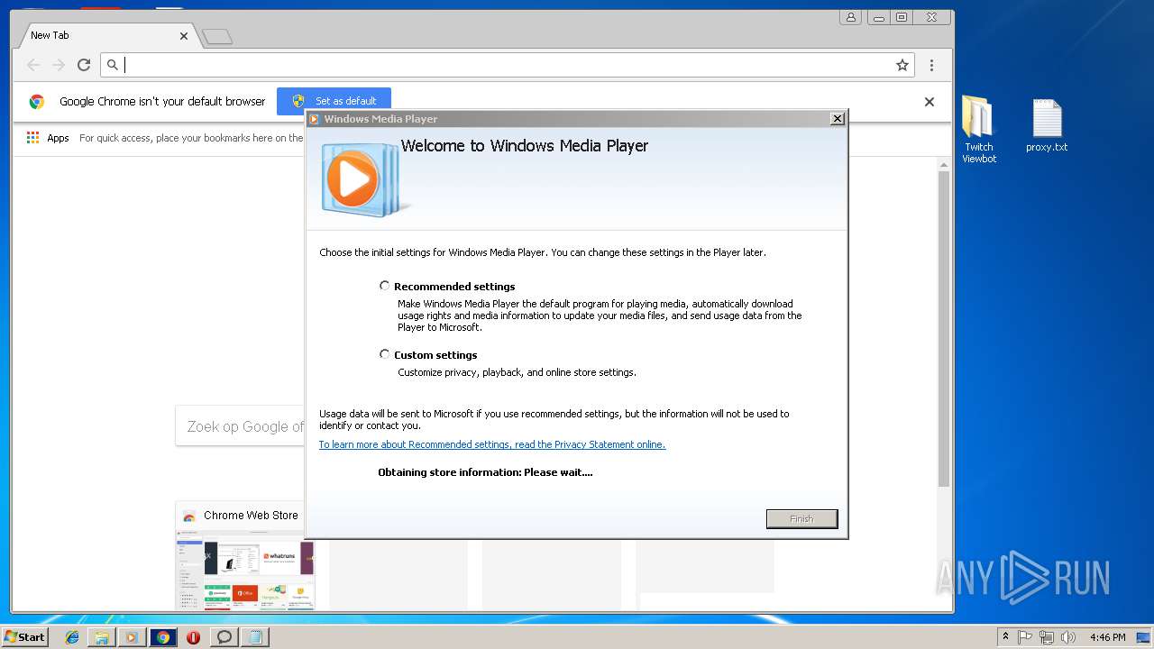Click the Google search box on the page
The width and height of the screenshot is (1154, 649).
click(240, 426)
